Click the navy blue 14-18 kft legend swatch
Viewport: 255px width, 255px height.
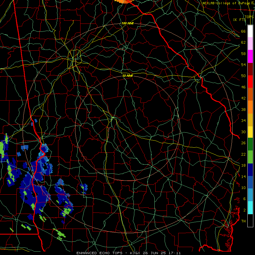(250, 170)
